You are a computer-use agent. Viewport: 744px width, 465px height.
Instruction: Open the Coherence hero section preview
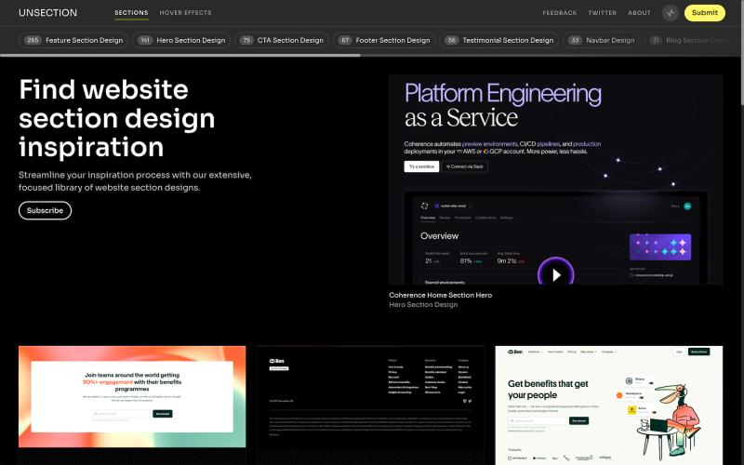click(555, 179)
